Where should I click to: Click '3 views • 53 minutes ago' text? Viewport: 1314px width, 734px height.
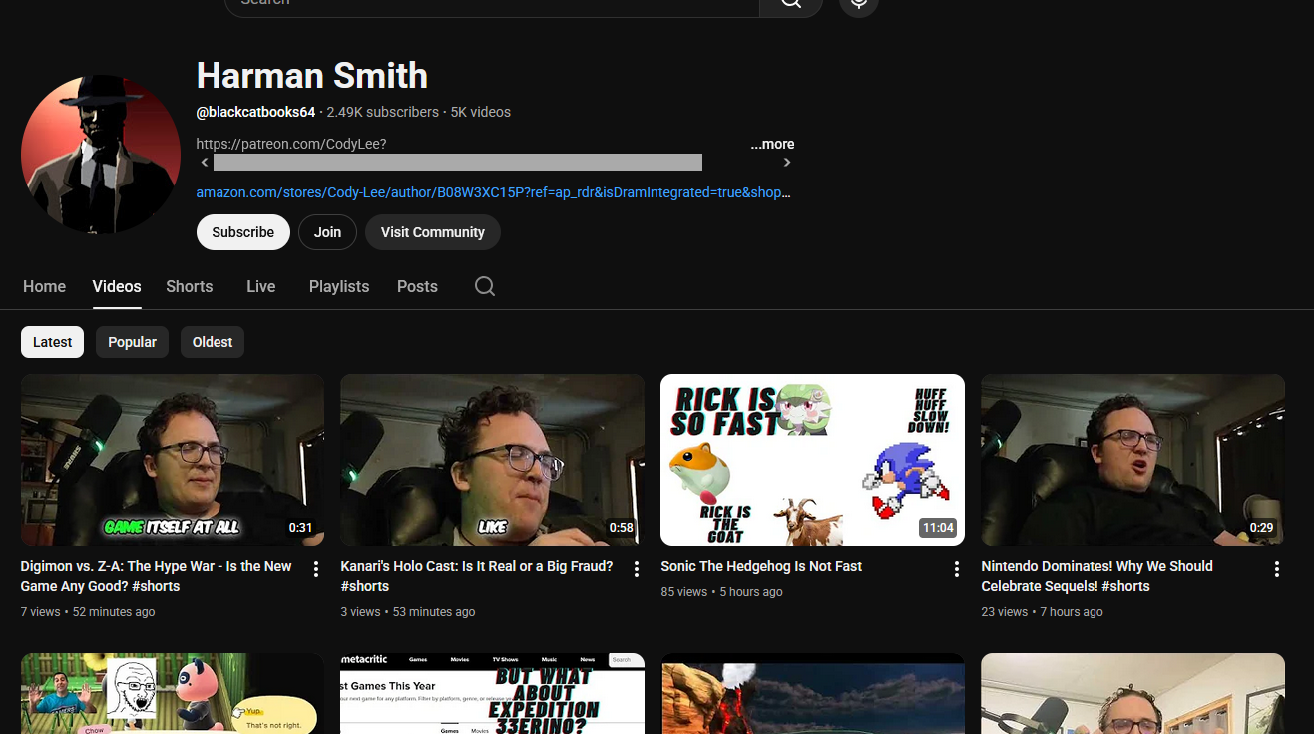[x=408, y=612]
